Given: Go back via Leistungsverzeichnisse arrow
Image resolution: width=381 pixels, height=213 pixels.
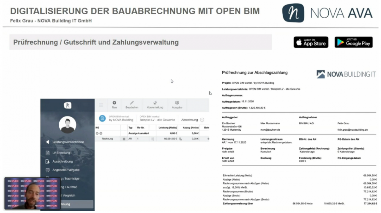Looking at the screenshot, I should (48, 142).
